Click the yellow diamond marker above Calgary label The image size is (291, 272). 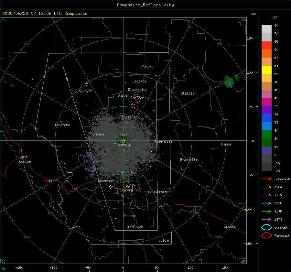(128, 186)
